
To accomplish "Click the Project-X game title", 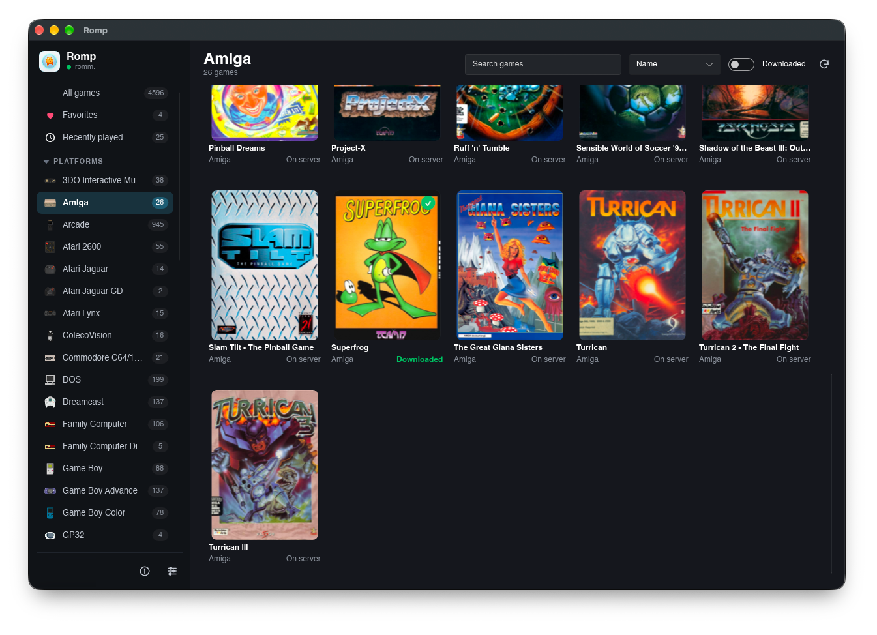I will 348,148.
